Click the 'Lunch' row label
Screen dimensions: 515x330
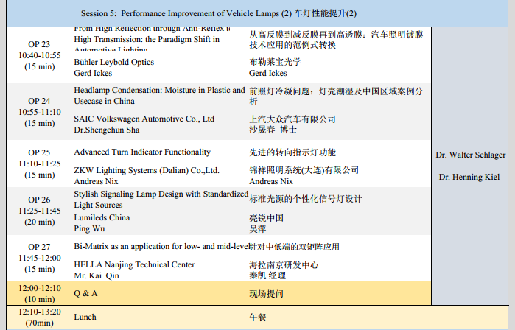(85, 317)
